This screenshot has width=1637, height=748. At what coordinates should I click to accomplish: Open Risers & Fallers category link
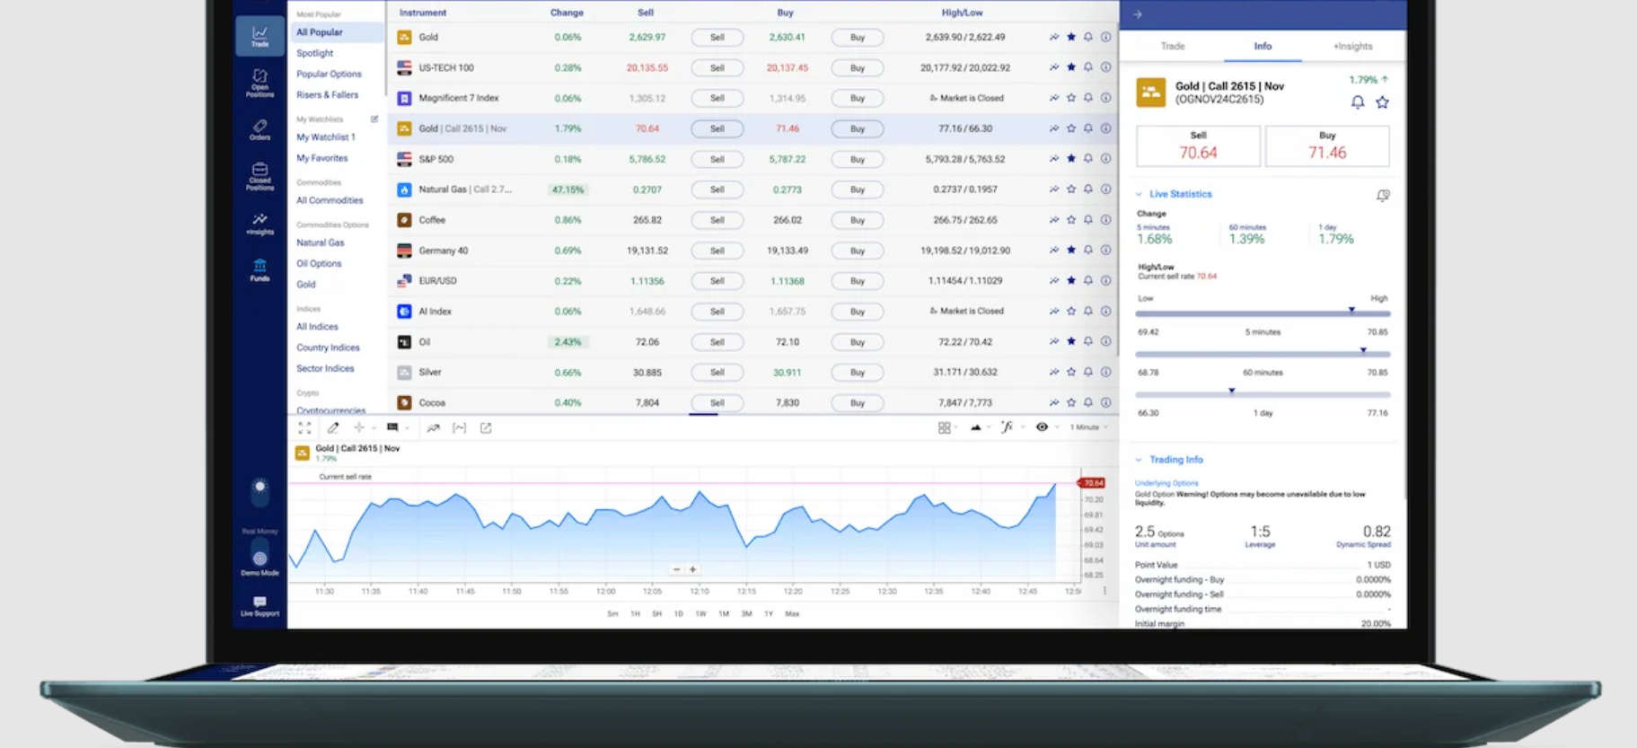pos(327,94)
